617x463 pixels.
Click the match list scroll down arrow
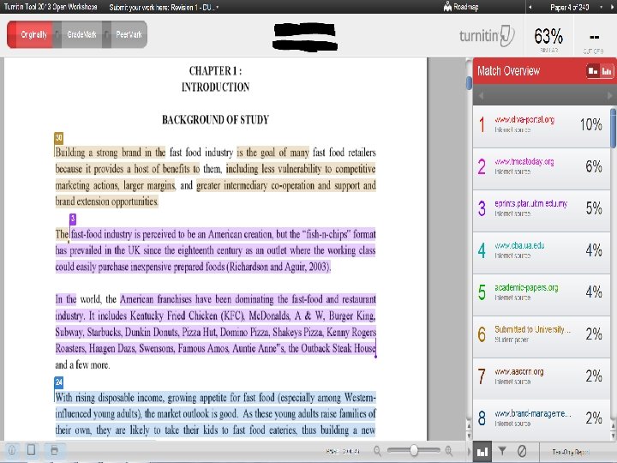(613, 436)
